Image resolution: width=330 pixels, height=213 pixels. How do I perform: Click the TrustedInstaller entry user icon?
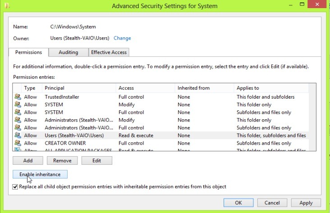coord(18,97)
